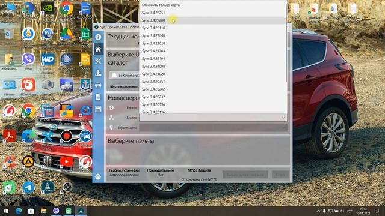This screenshot has height=216, width=385.
Task: Open the news icon below the document icon
Action: [x=98, y=109]
